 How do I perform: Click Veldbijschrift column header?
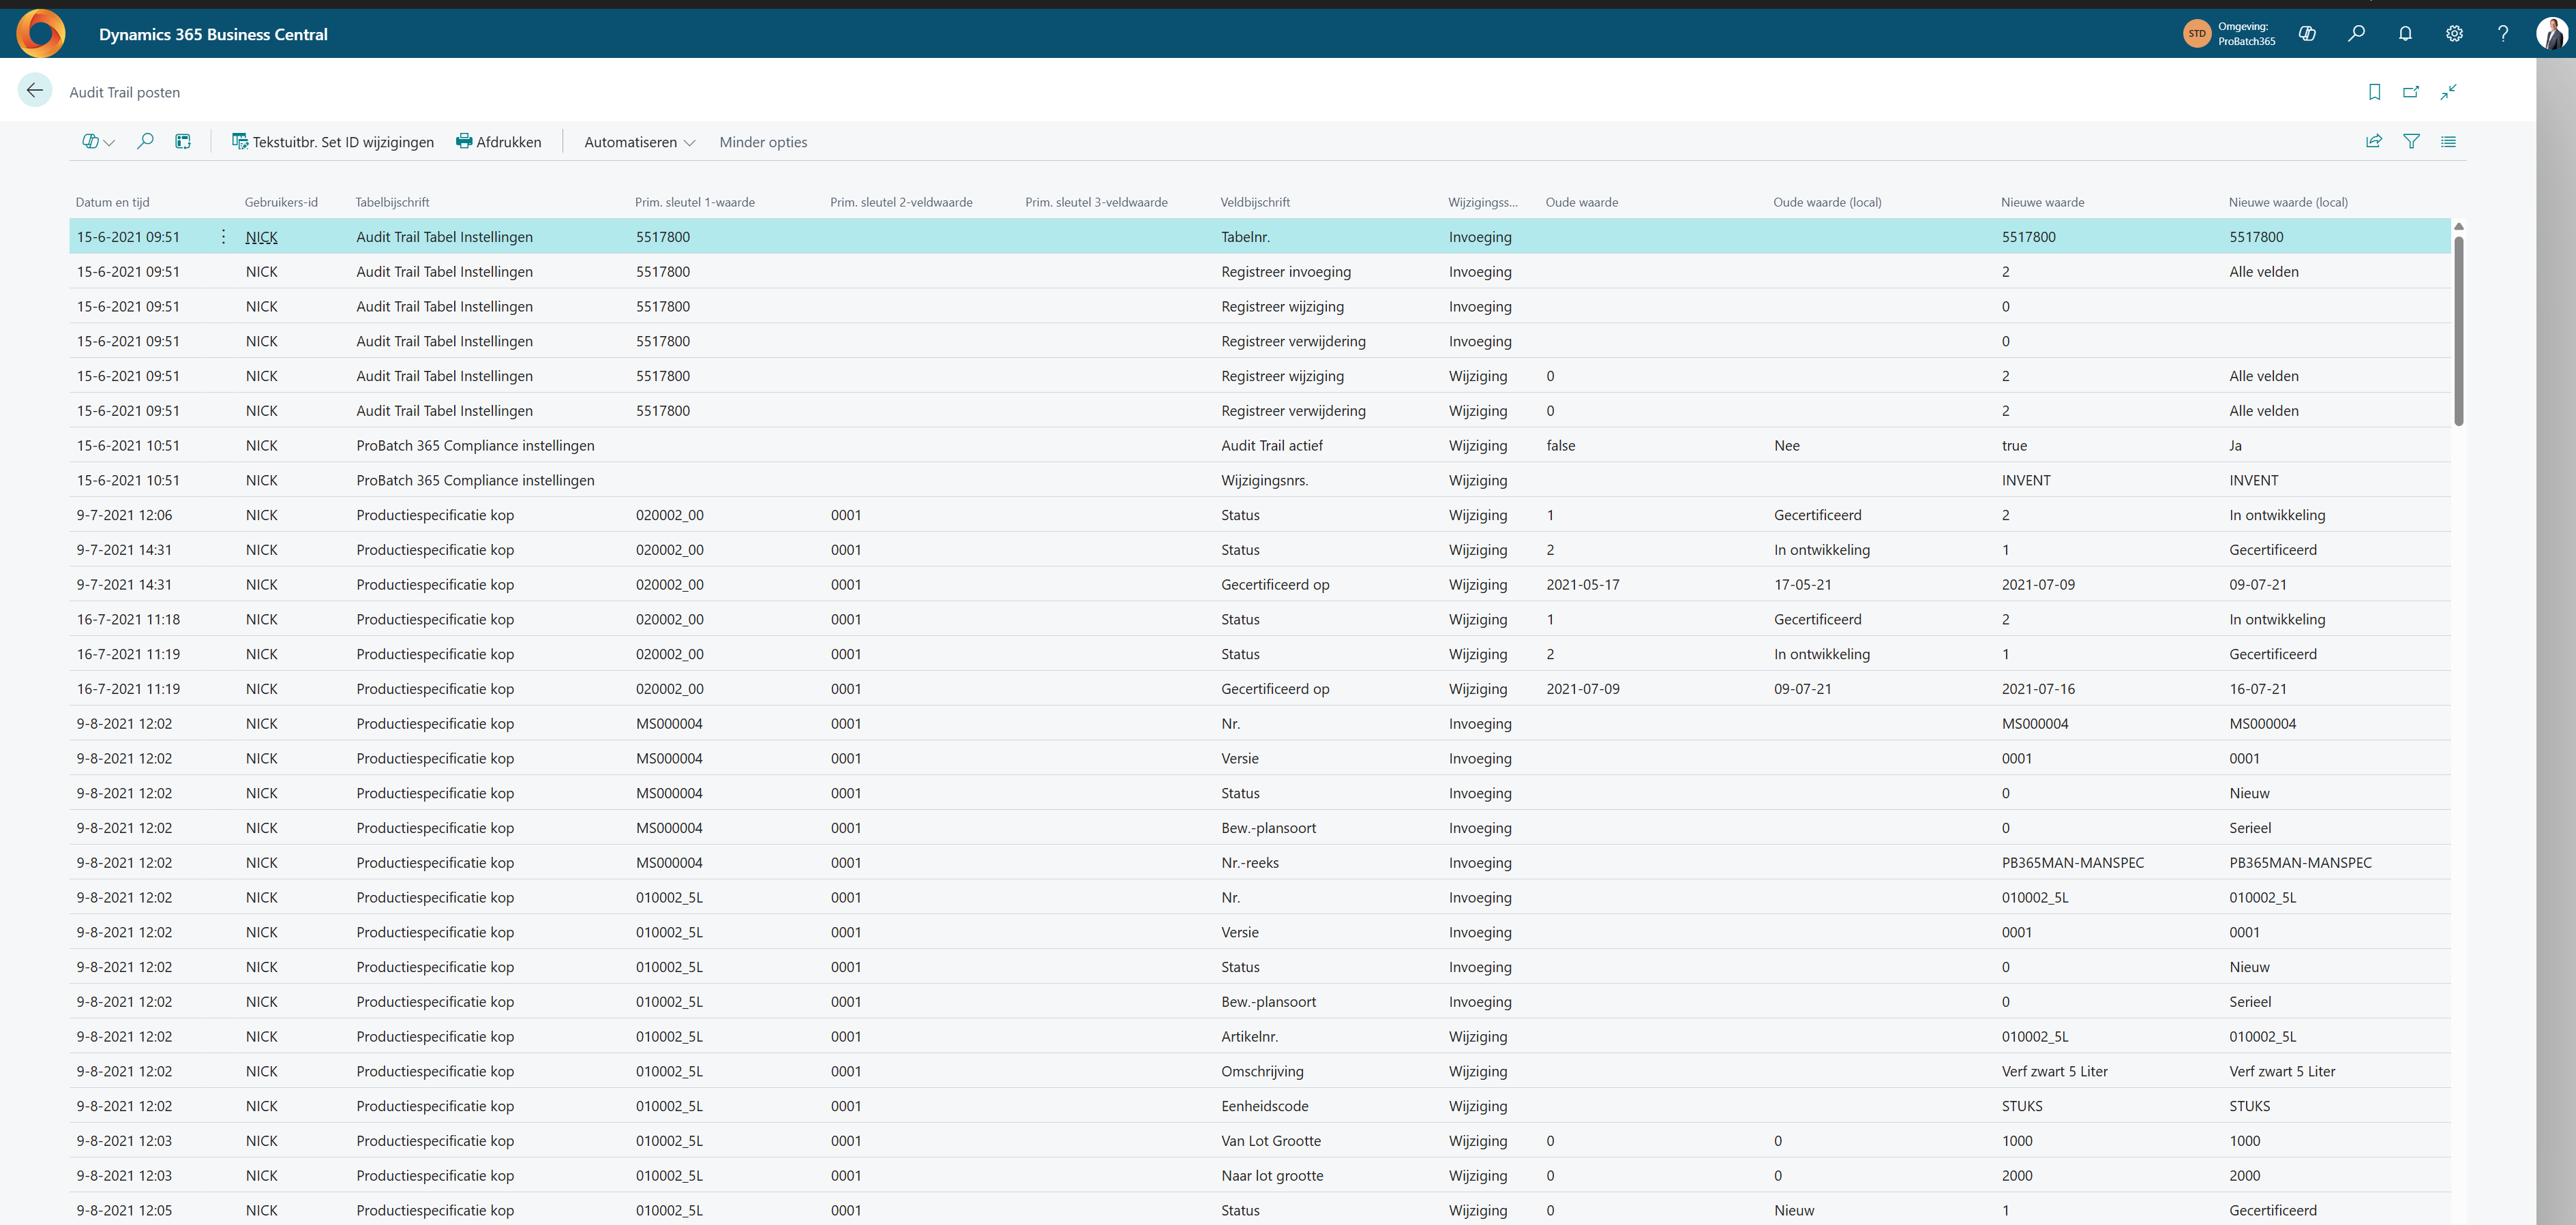[x=1255, y=202]
